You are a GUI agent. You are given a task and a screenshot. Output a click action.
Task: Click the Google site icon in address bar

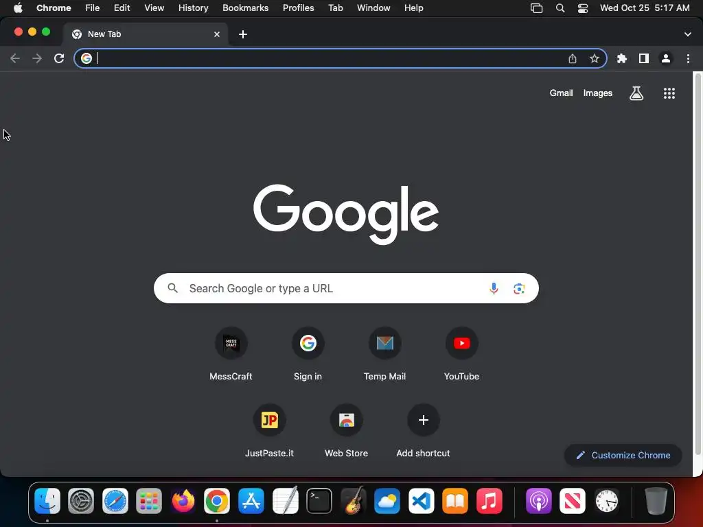click(87, 58)
